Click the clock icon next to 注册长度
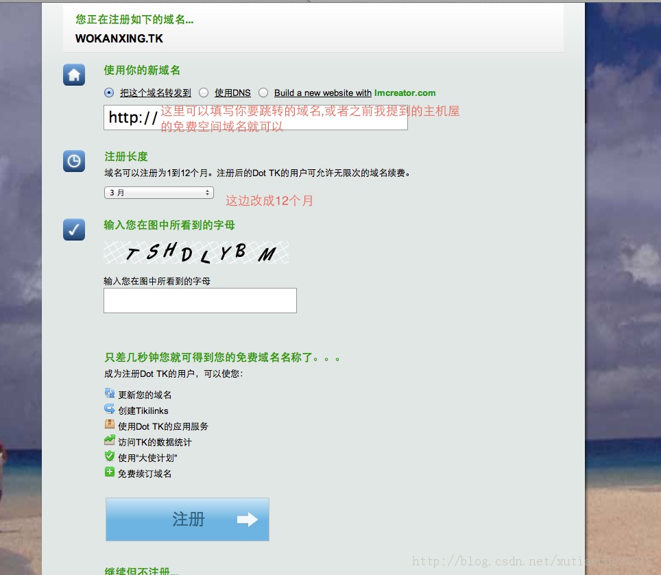Viewport: 661px width, 575px height. click(x=73, y=161)
